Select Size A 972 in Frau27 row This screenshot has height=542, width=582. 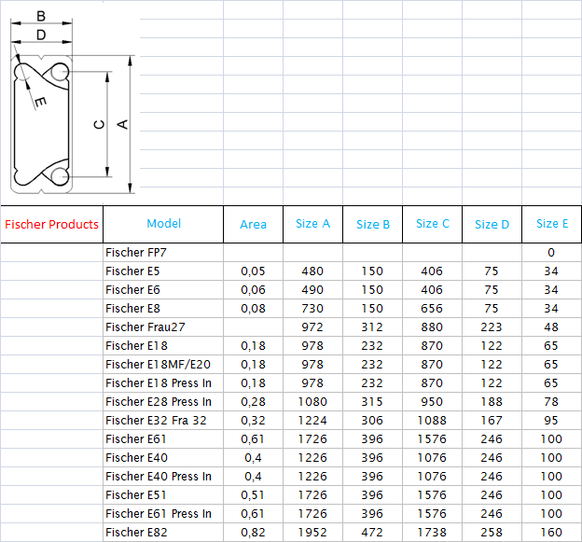click(312, 327)
